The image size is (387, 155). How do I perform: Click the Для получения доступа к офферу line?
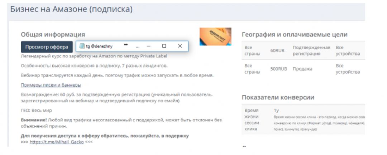(105, 136)
